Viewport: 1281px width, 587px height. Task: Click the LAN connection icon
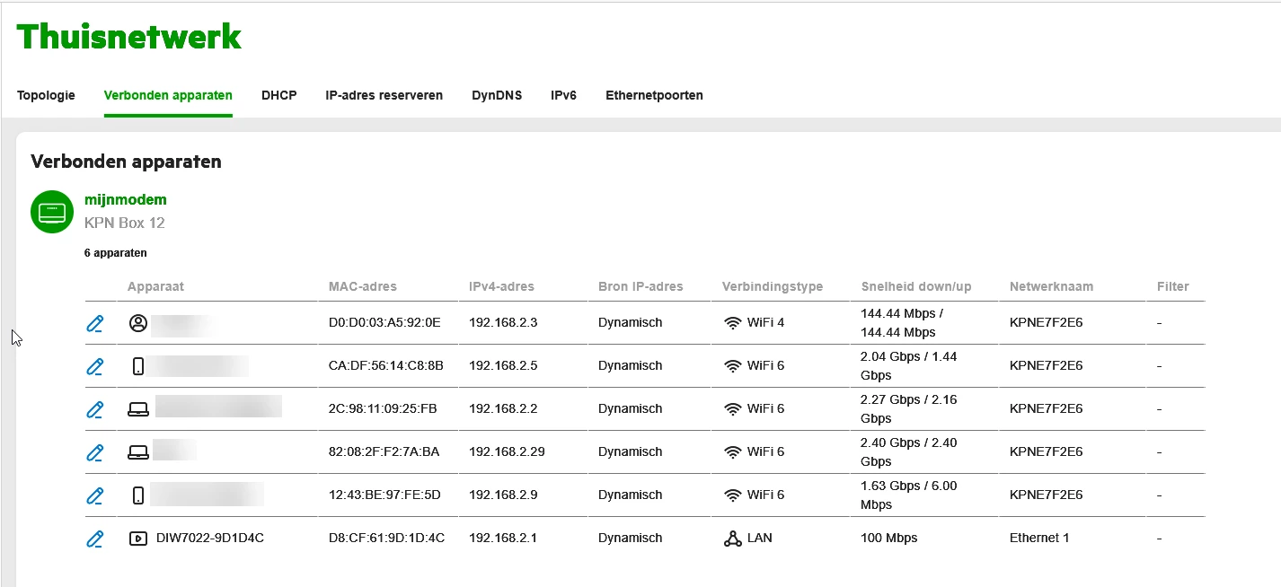(x=732, y=539)
